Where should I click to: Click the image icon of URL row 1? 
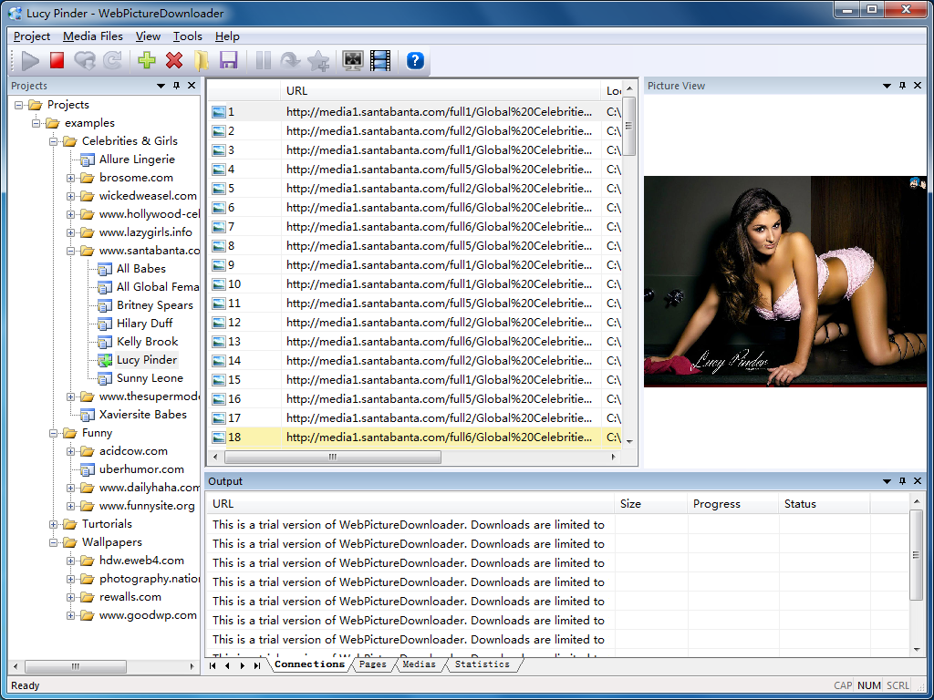[219, 112]
